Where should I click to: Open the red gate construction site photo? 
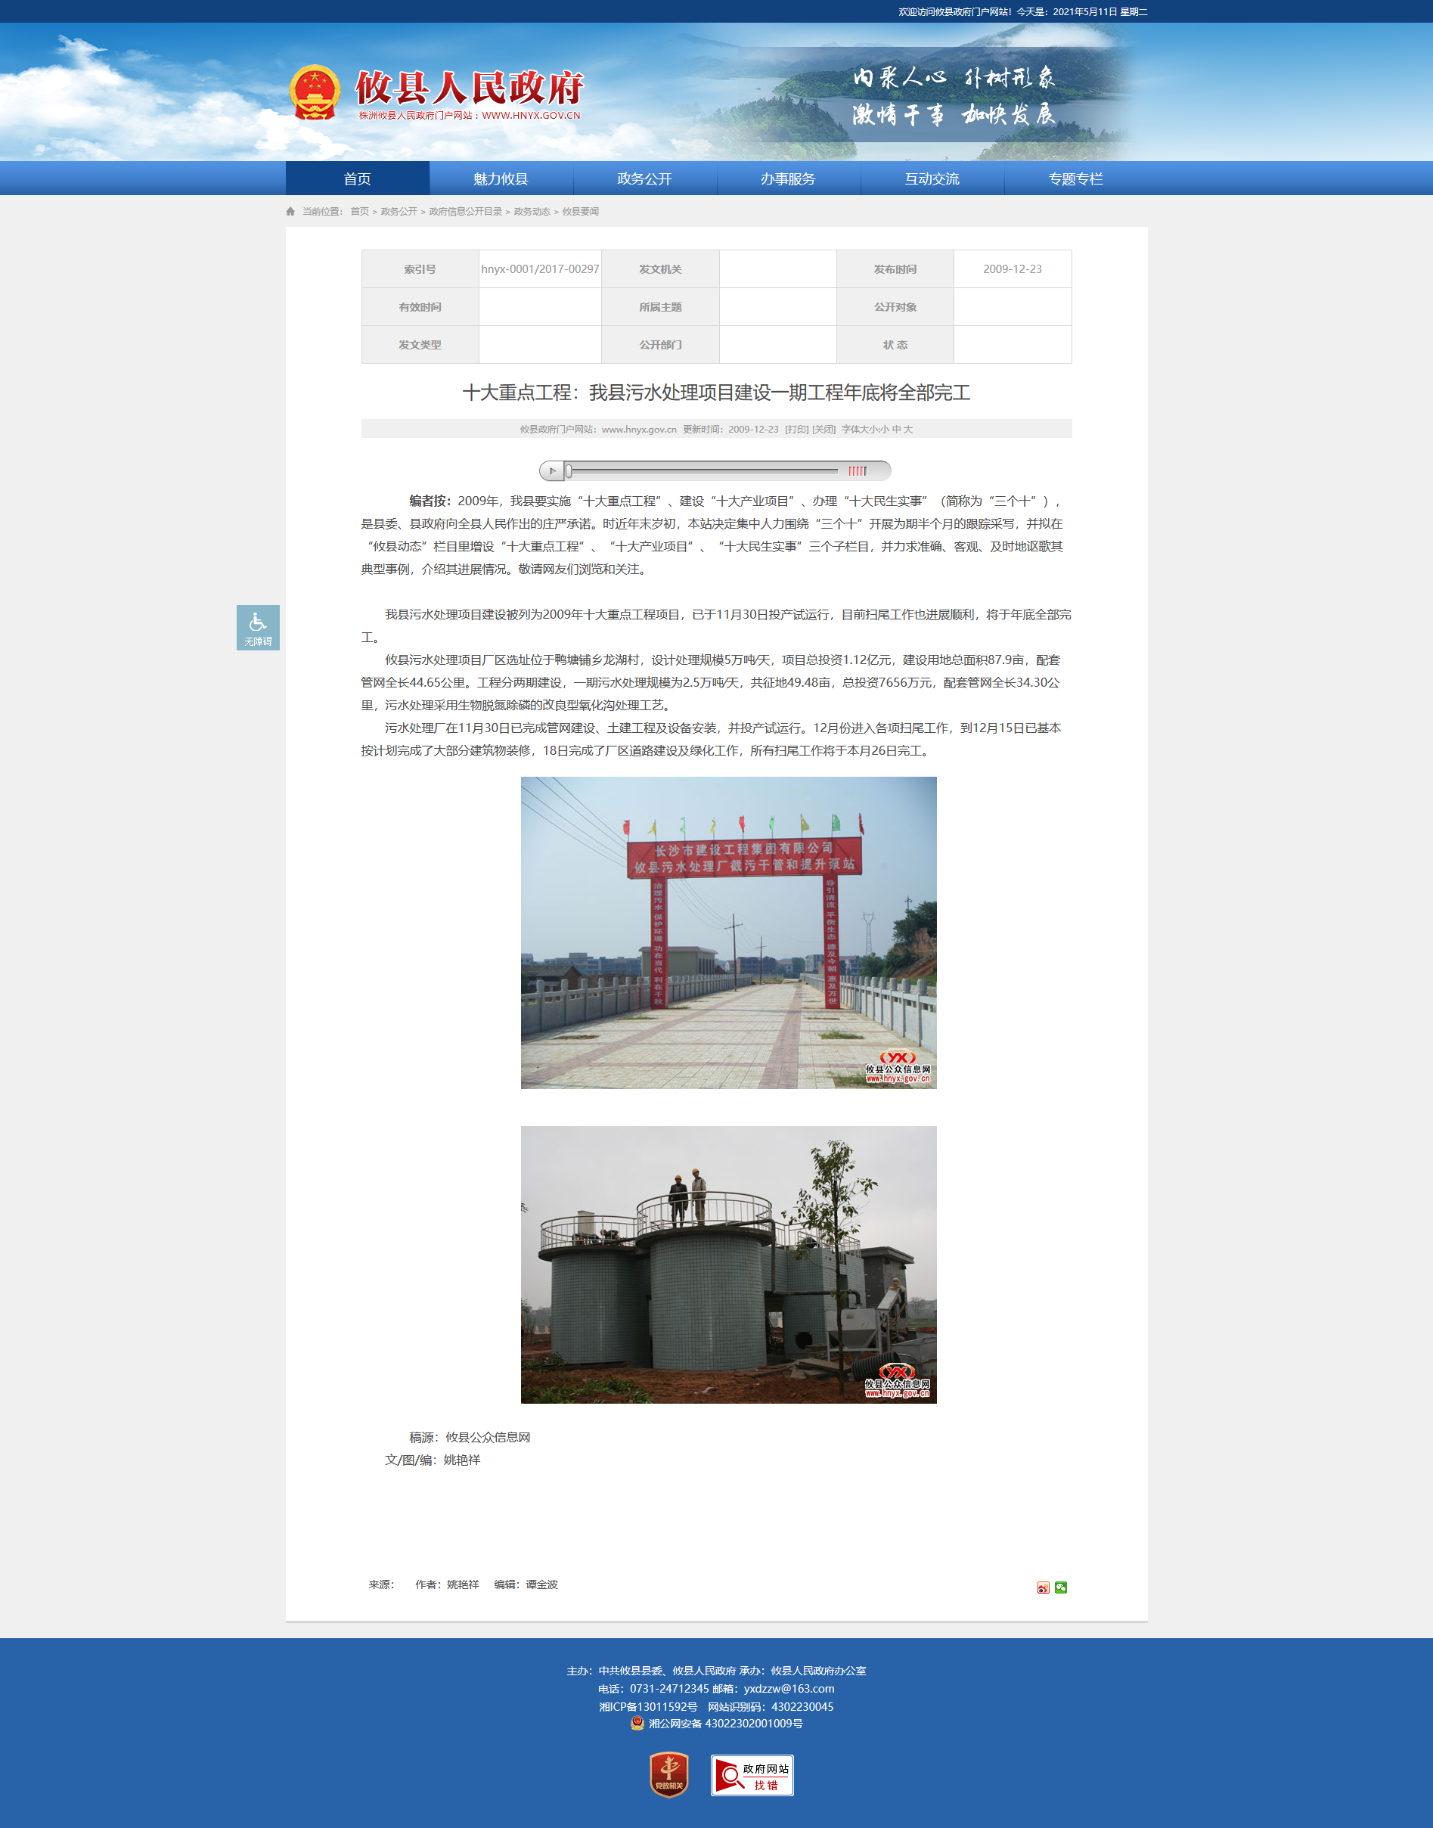[x=728, y=932]
